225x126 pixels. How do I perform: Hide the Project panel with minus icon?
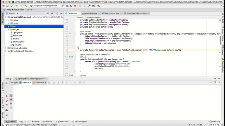click(x=61, y=13)
